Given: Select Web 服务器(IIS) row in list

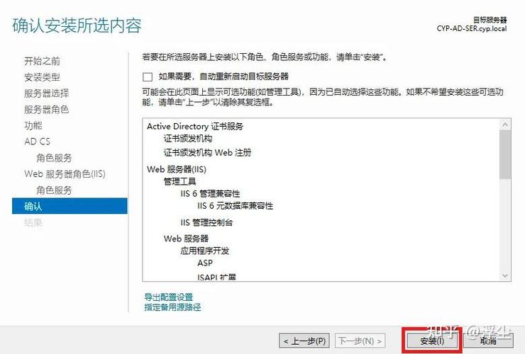Looking at the screenshot, I should [x=177, y=169].
